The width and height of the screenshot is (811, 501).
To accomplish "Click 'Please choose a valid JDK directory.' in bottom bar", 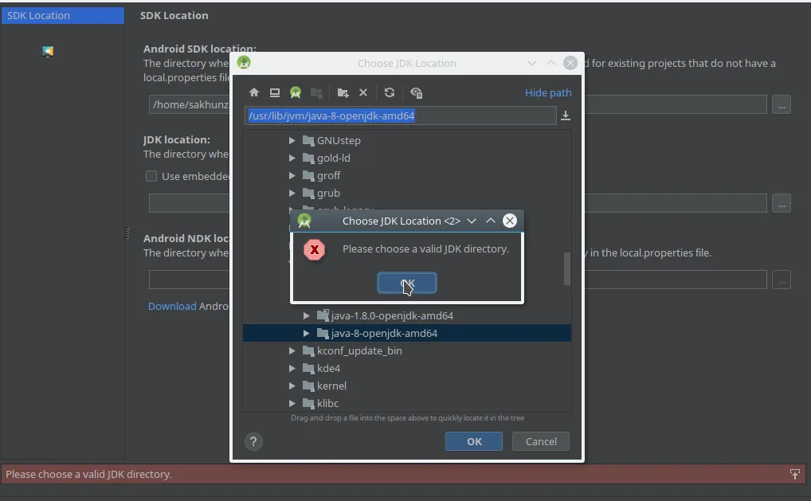I will tap(88, 474).
